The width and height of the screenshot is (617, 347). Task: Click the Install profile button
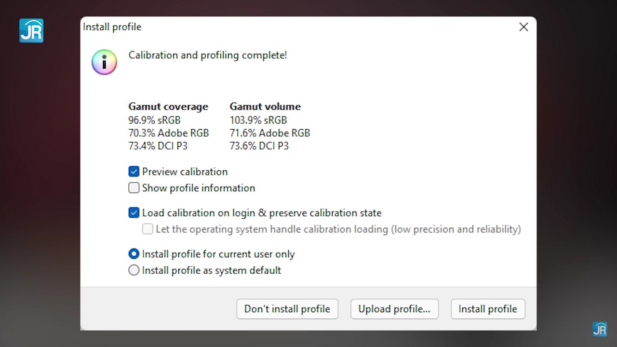[488, 309]
